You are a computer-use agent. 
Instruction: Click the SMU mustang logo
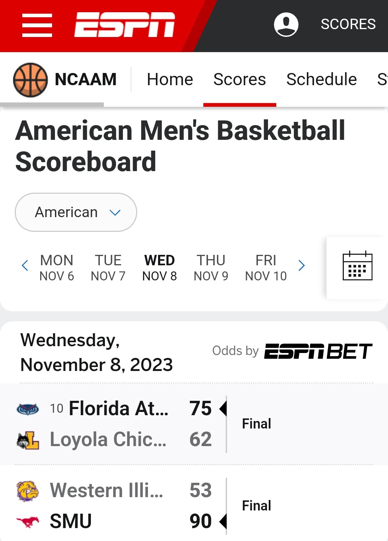click(x=28, y=521)
